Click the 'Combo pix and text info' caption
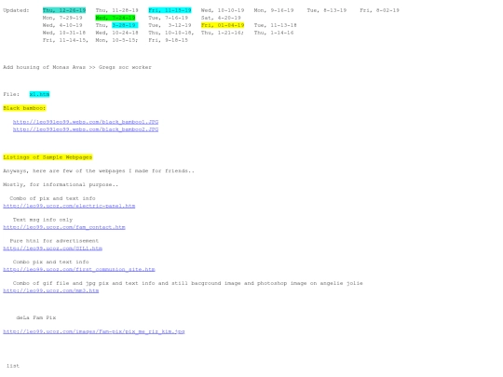503x377 pixels. tap(50, 262)
